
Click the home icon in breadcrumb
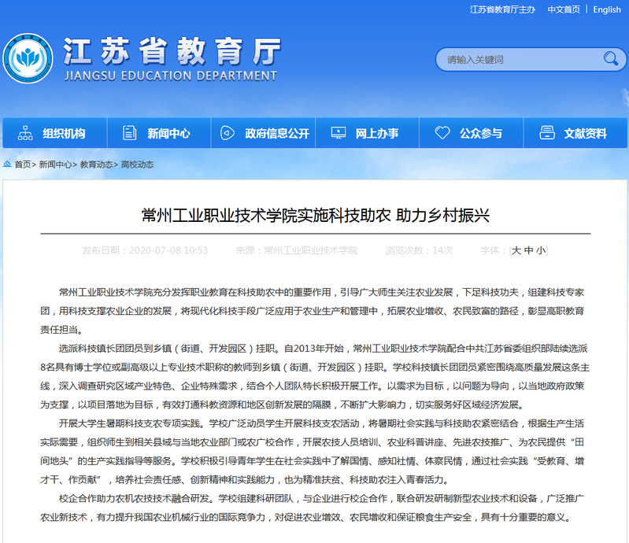(7, 164)
